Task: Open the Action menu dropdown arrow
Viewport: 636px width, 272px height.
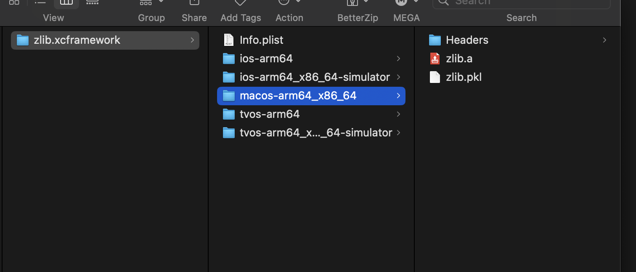Action: [x=298, y=2]
